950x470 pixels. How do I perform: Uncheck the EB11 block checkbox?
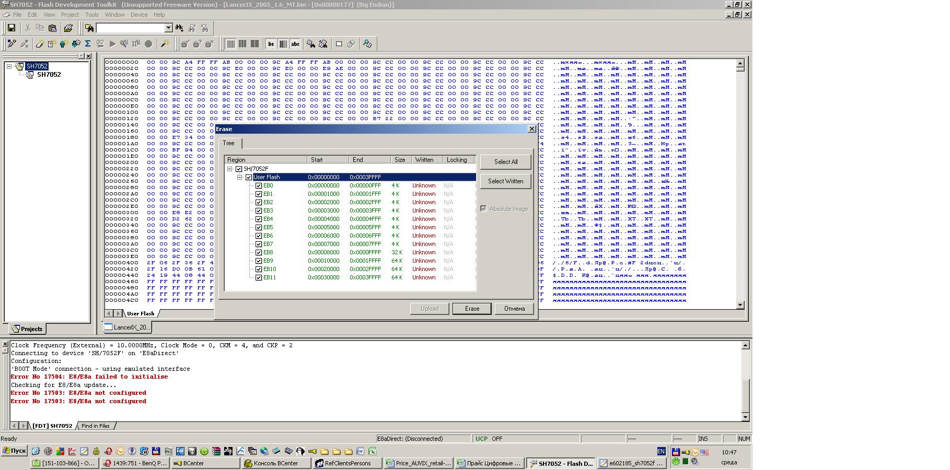click(x=259, y=277)
